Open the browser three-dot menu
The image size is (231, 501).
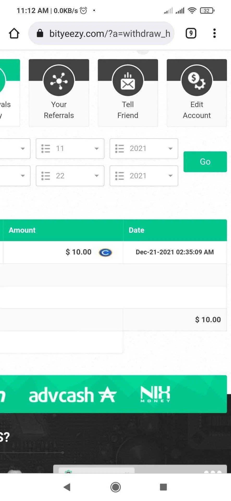(x=214, y=33)
